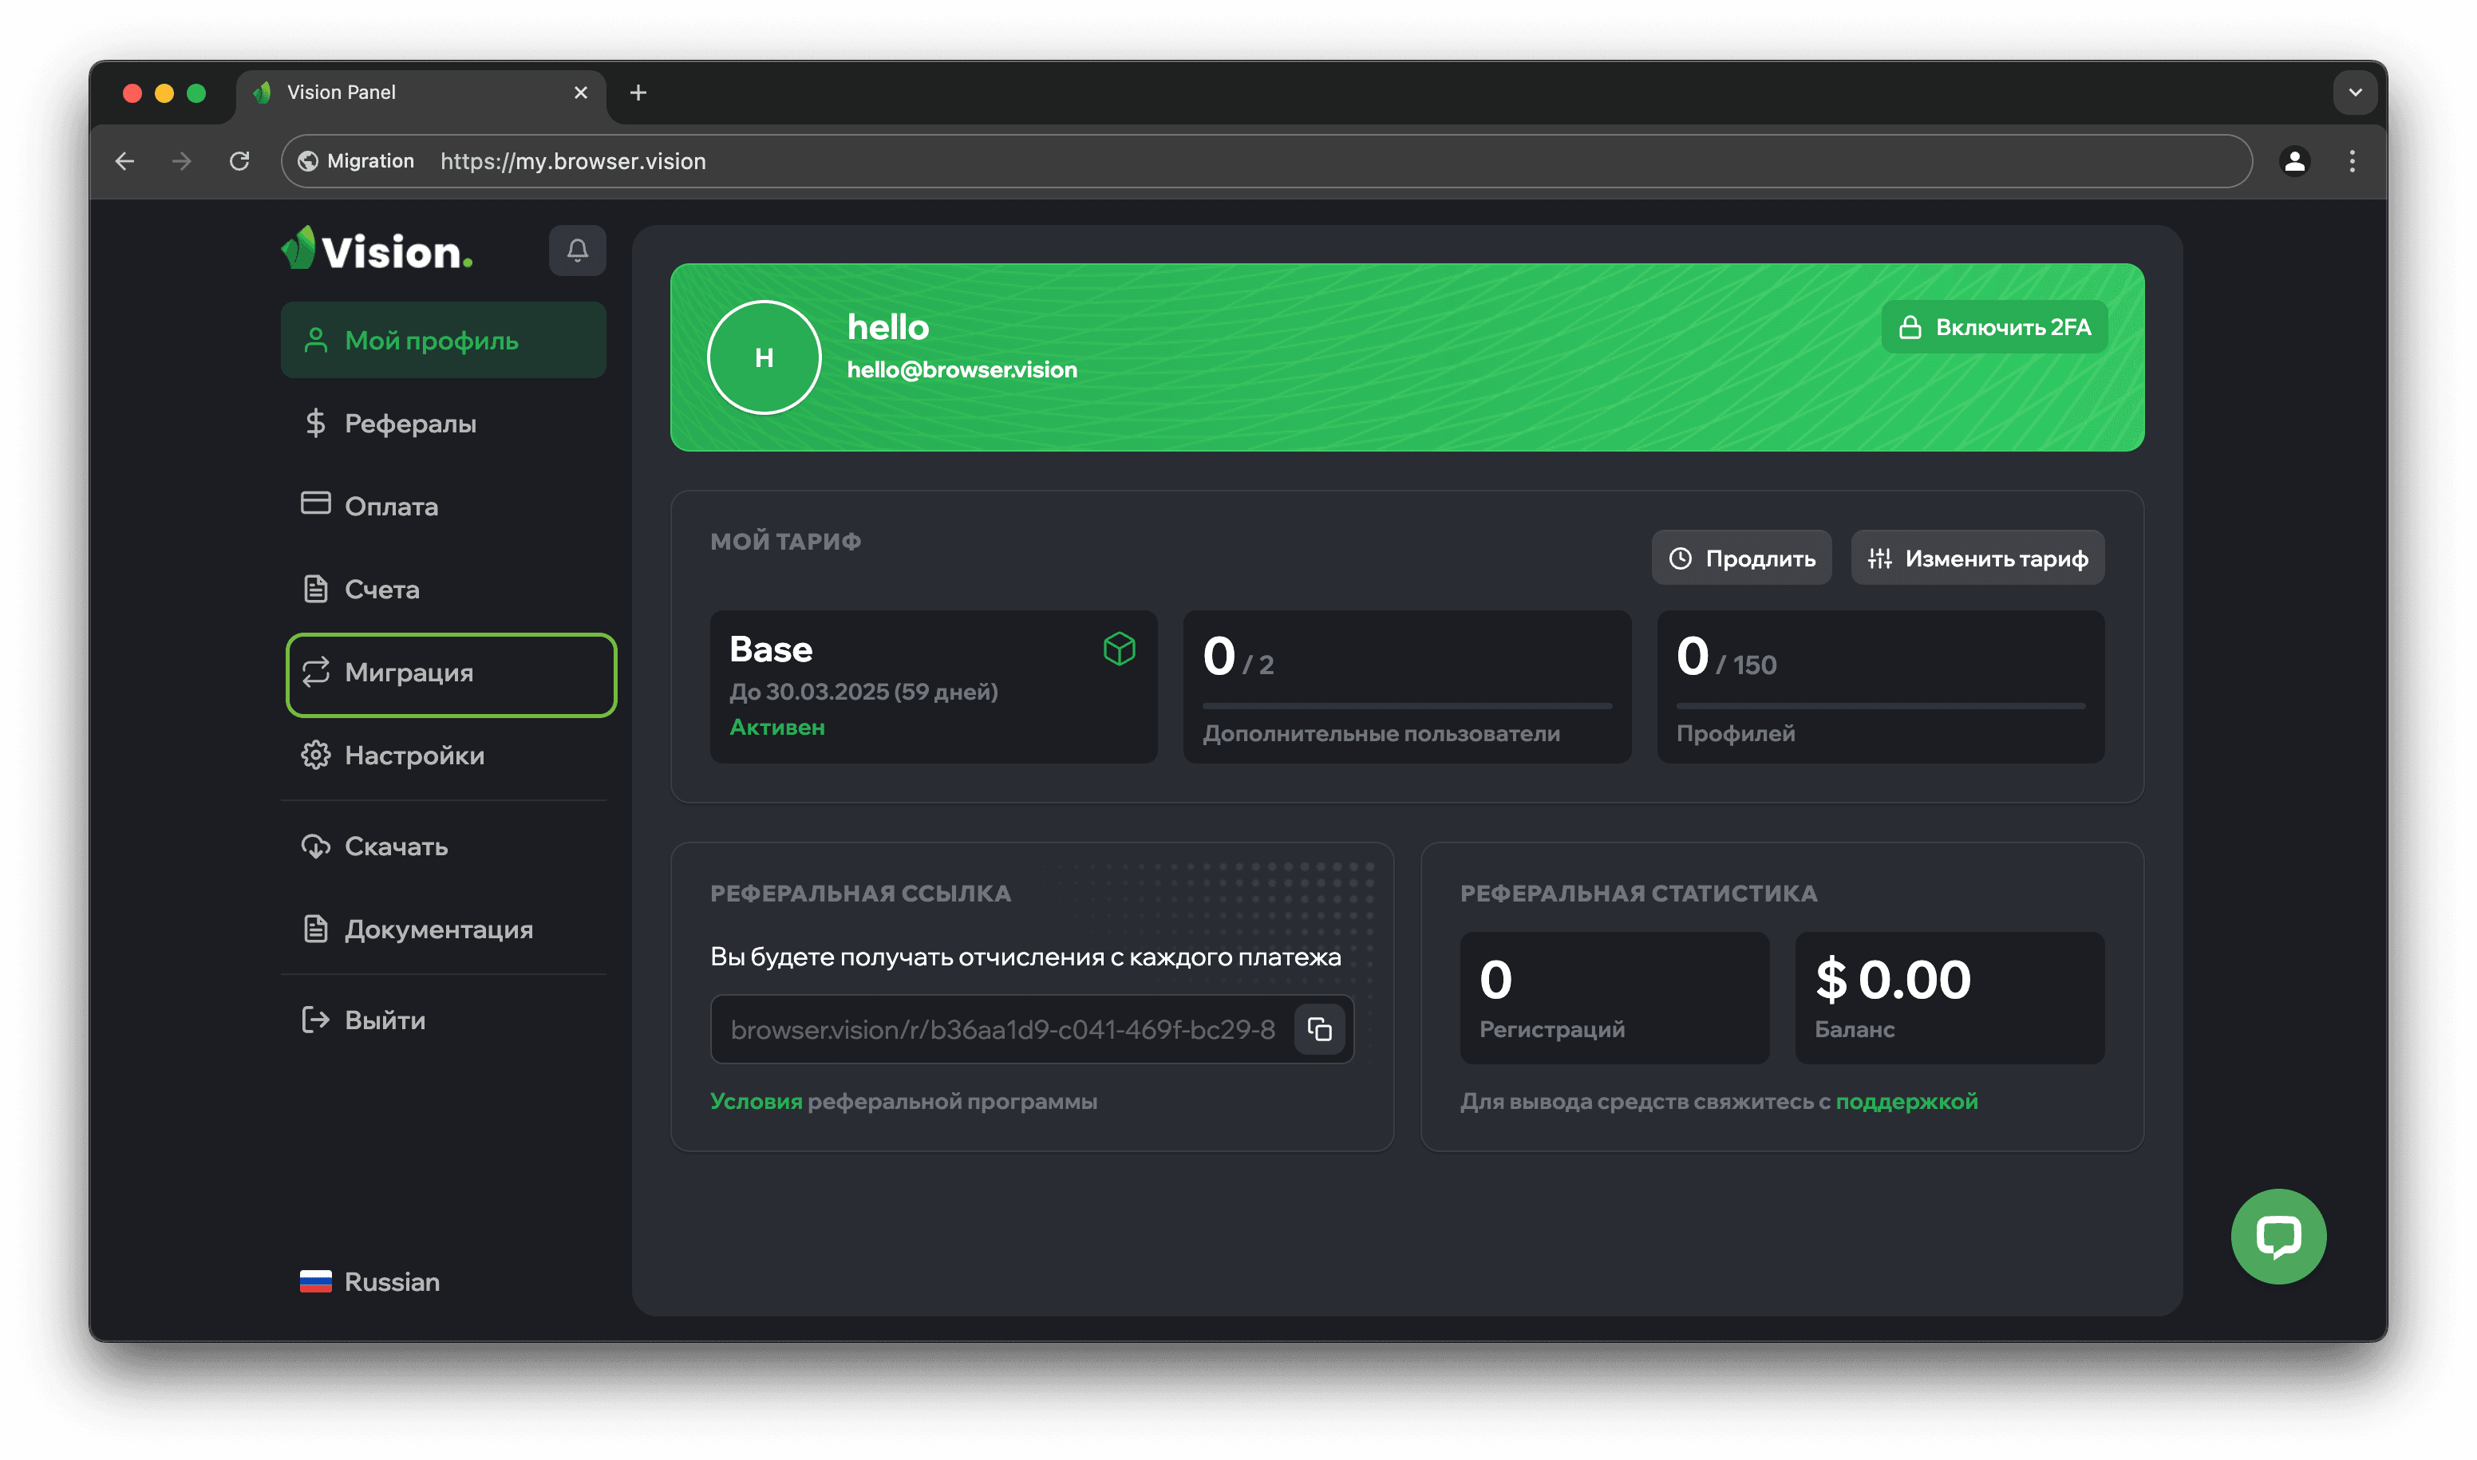Screen dimensions: 2477x1460
Task: Open the green live chat bubble
Action: pos(2277,1236)
